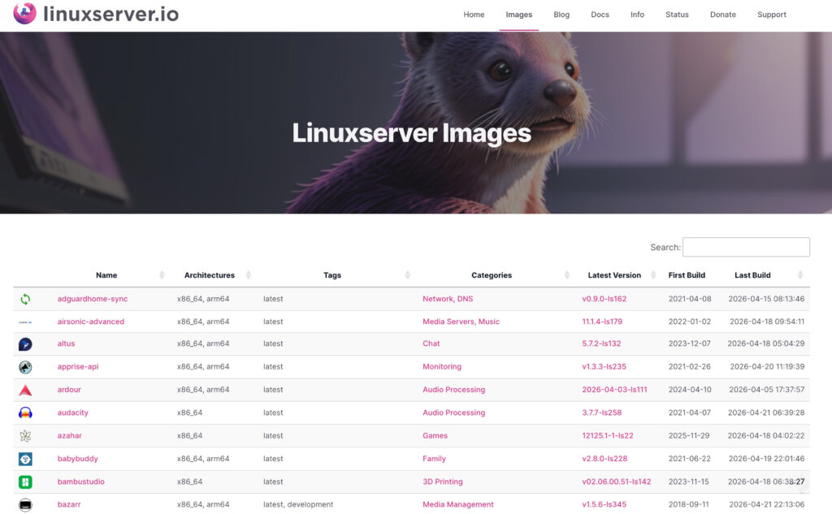
Task: Open the Status page from navigation
Action: click(x=677, y=15)
